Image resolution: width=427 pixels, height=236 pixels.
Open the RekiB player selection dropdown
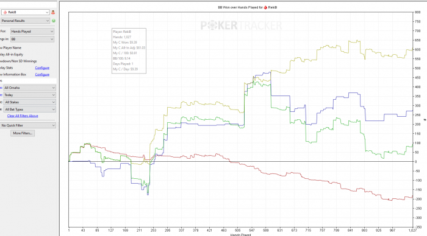(x=25, y=12)
